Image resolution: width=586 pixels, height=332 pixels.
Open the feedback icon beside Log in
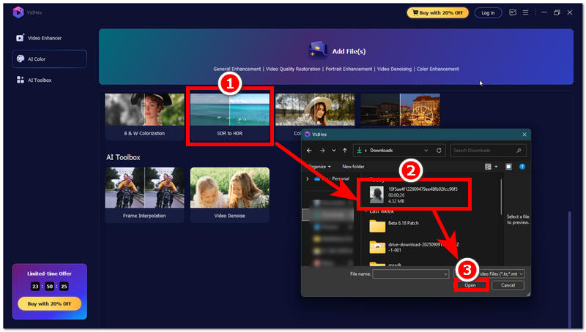coord(512,12)
